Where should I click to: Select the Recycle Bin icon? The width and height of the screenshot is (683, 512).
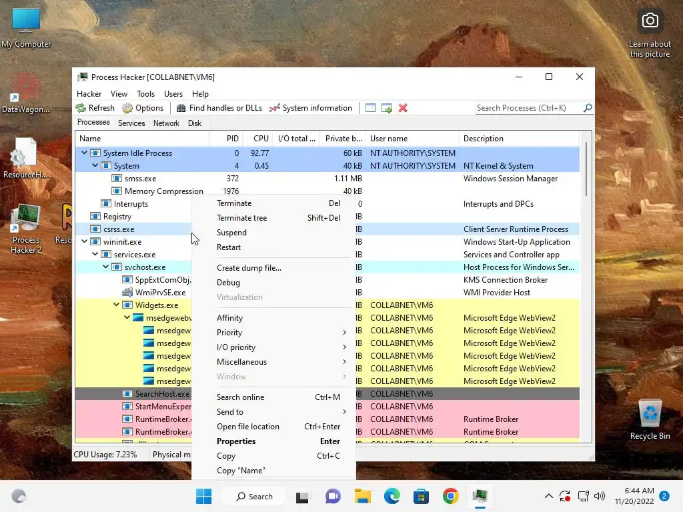coord(650,419)
